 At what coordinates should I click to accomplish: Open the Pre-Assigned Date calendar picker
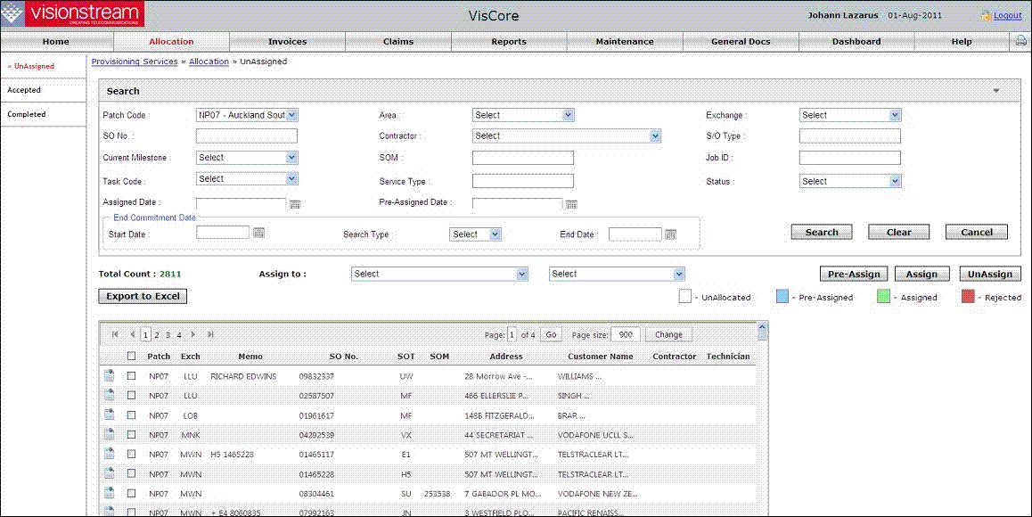point(571,204)
